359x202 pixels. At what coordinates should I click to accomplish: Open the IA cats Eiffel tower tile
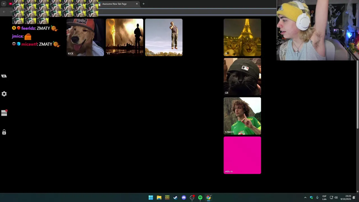pyautogui.click(x=242, y=37)
